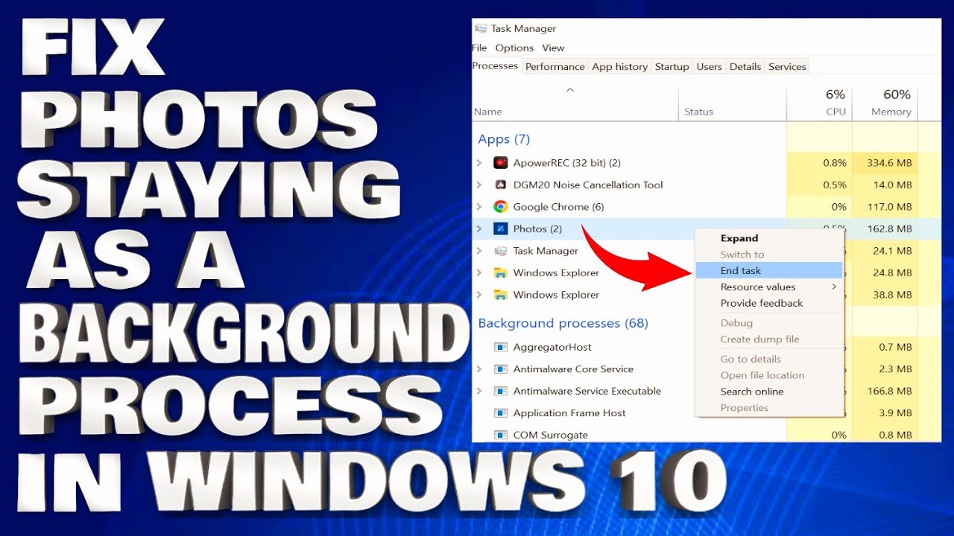Click the 117.0 MB memory value
This screenshot has width=954, height=536.
coord(889,207)
